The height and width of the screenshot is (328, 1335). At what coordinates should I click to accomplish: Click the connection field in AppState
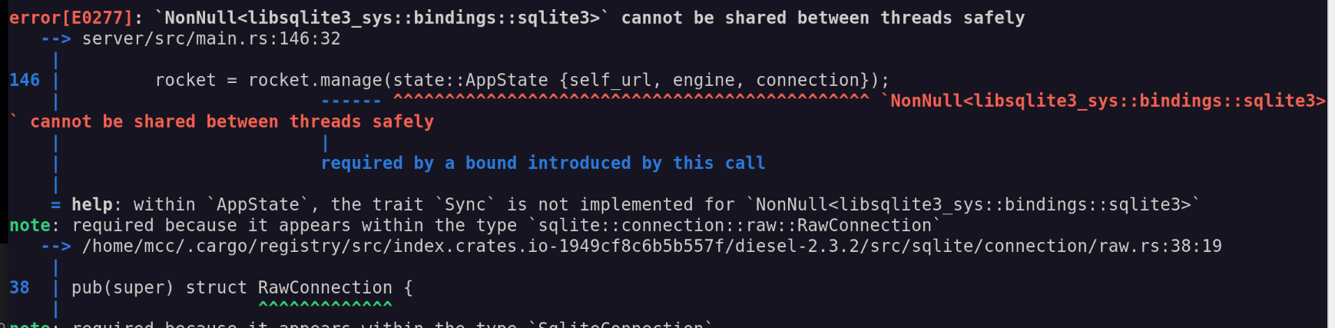coord(807,80)
